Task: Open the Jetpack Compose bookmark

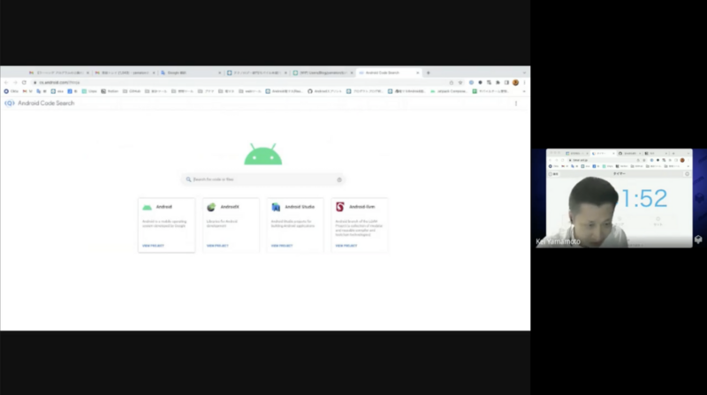Action: [x=449, y=91]
